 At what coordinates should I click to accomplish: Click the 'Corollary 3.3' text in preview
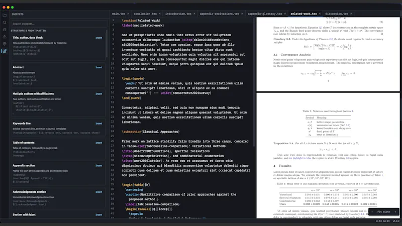(282, 39)
